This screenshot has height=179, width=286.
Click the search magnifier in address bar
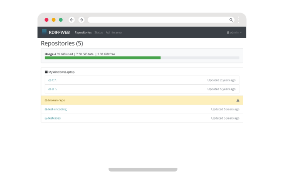point(231,20)
